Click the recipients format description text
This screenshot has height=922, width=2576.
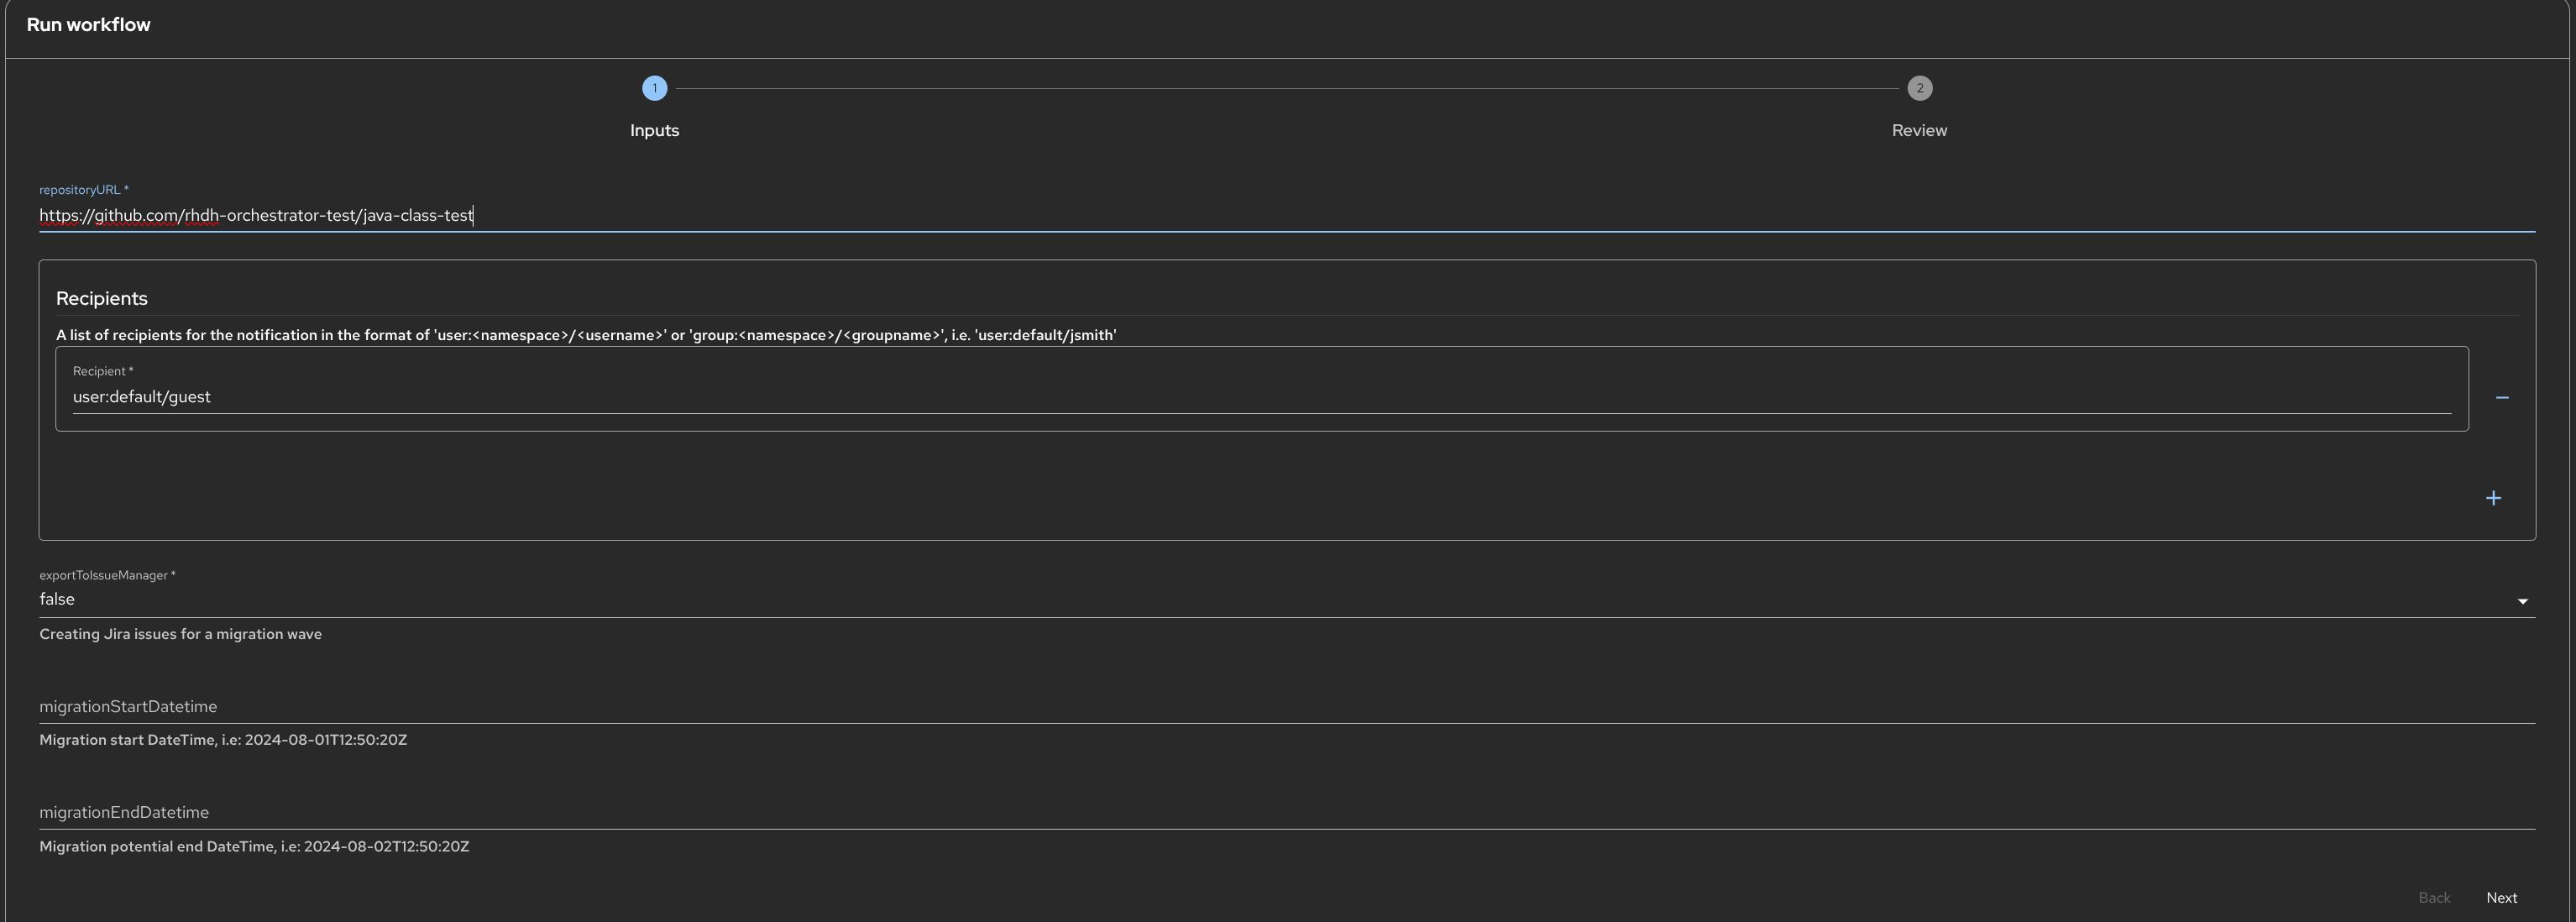click(586, 335)
